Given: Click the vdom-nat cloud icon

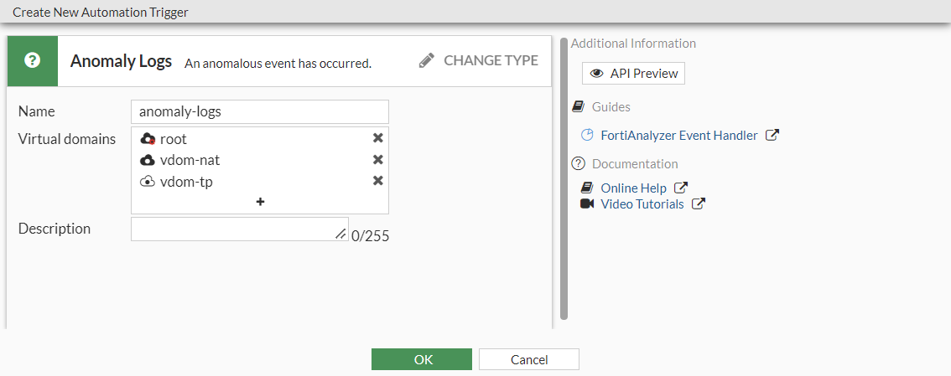Looking at the screenshot, I should coord(148,160).
